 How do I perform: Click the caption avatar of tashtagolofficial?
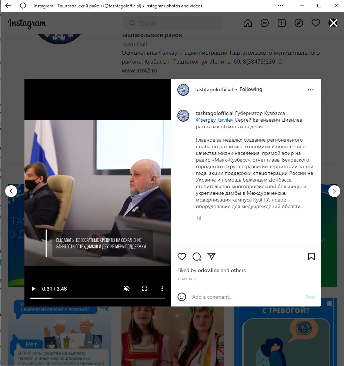[183, 116]
